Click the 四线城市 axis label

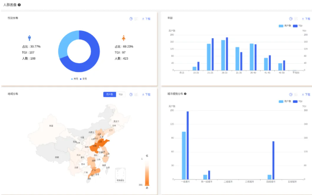[x=271, y=182]
